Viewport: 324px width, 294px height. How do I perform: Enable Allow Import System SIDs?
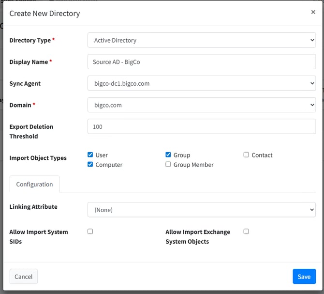90,232
